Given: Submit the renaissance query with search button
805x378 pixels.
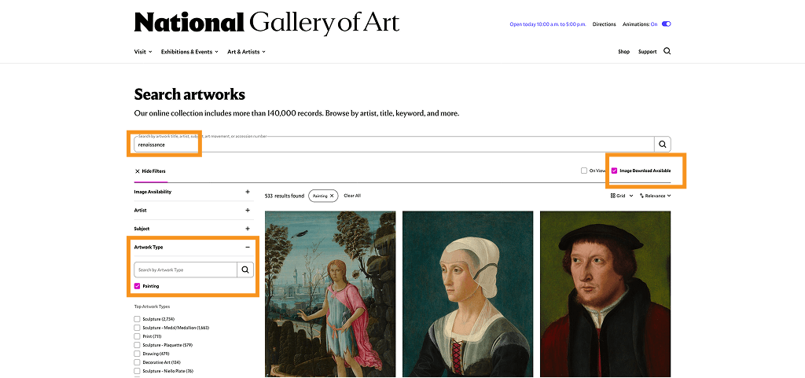Looking at the screenshot, I should tap(662, 145).
